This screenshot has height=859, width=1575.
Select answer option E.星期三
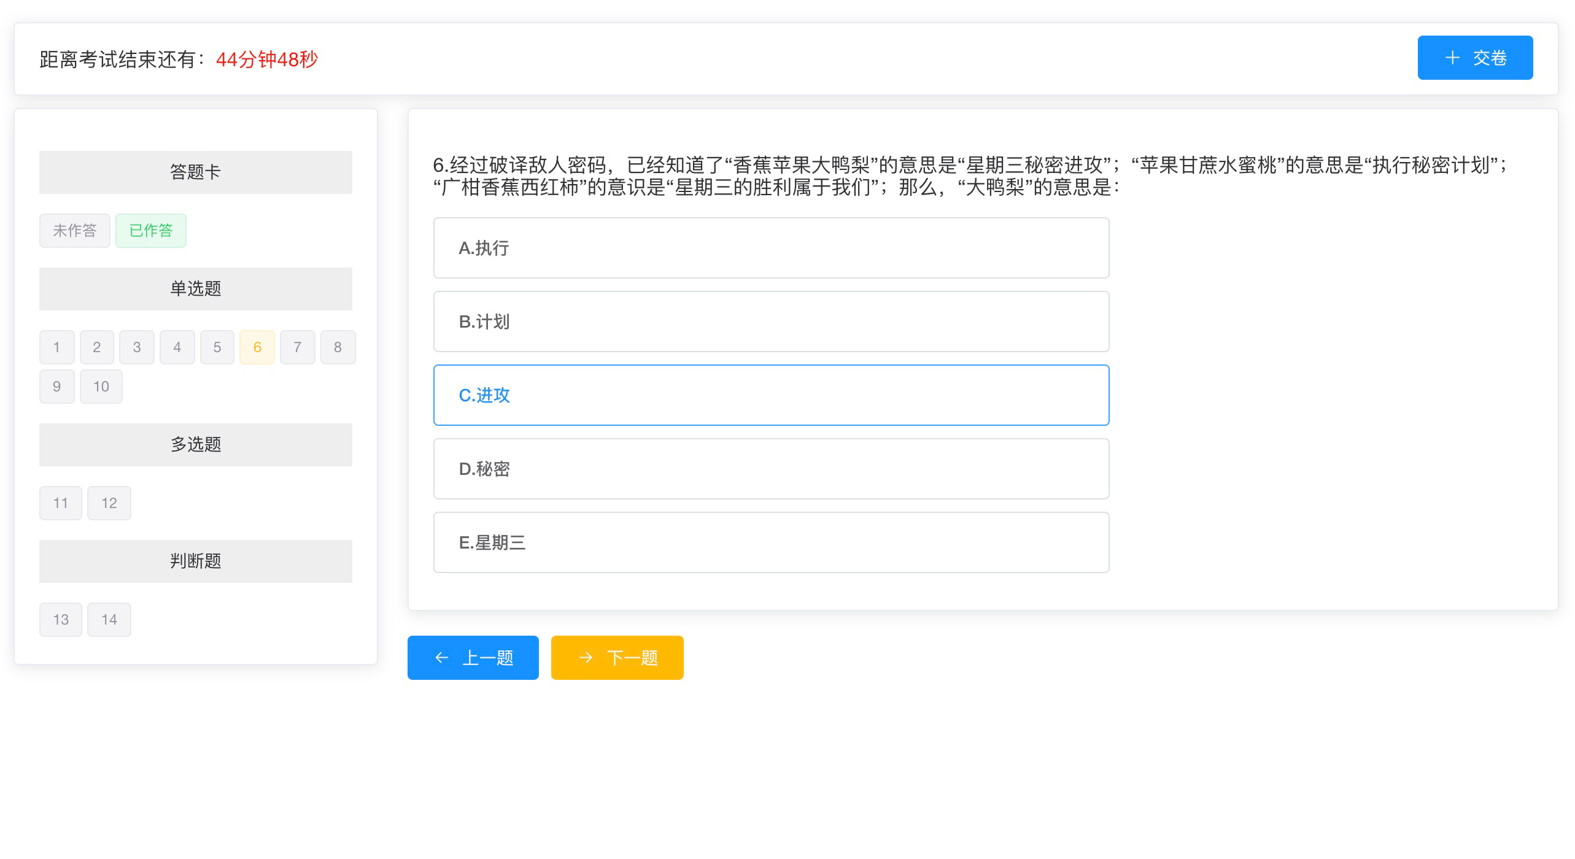771,542
